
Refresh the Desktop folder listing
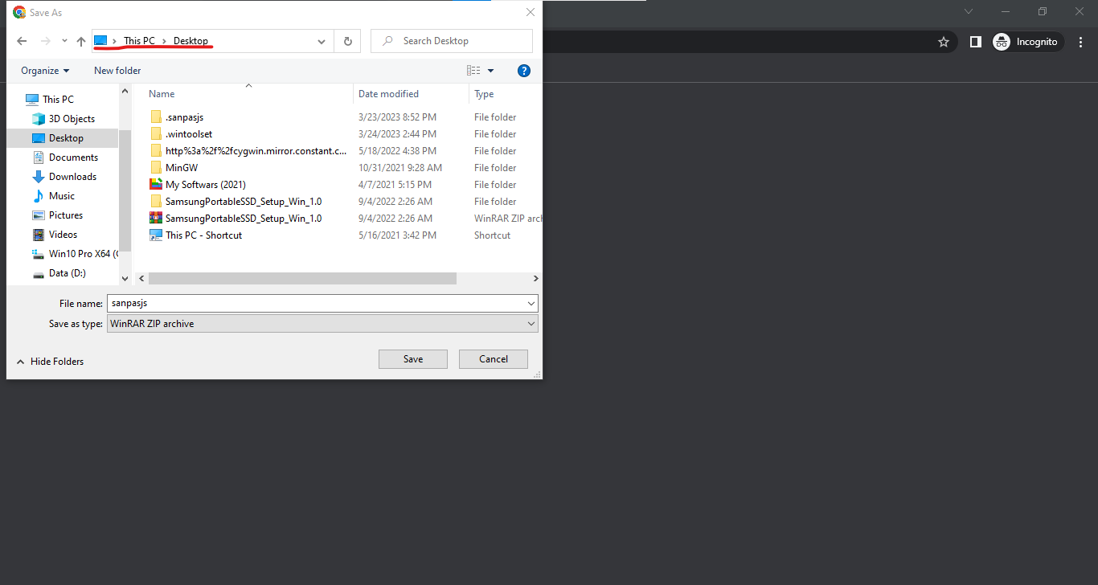point(347,41)
